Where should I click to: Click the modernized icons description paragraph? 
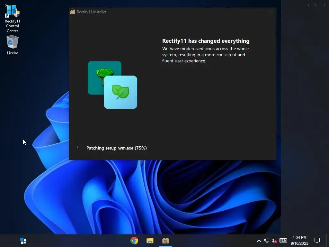pos(205,55)
